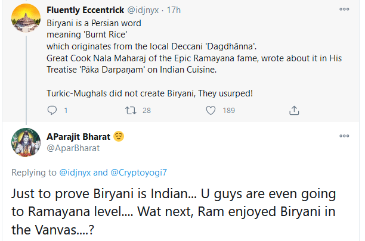View the 189 likes count
The width and height of the screenshot is (365, 241).
tap(228, 110)
